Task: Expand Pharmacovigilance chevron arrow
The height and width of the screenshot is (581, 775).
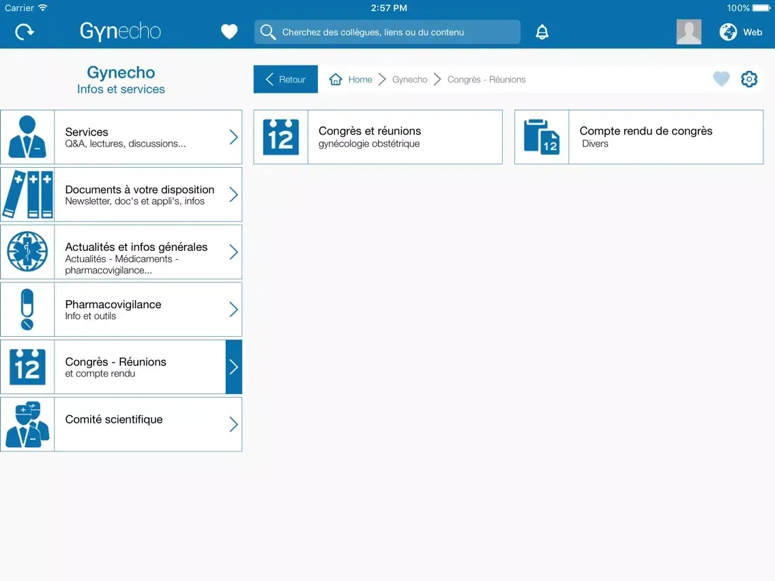Action: tap(234, 310)
